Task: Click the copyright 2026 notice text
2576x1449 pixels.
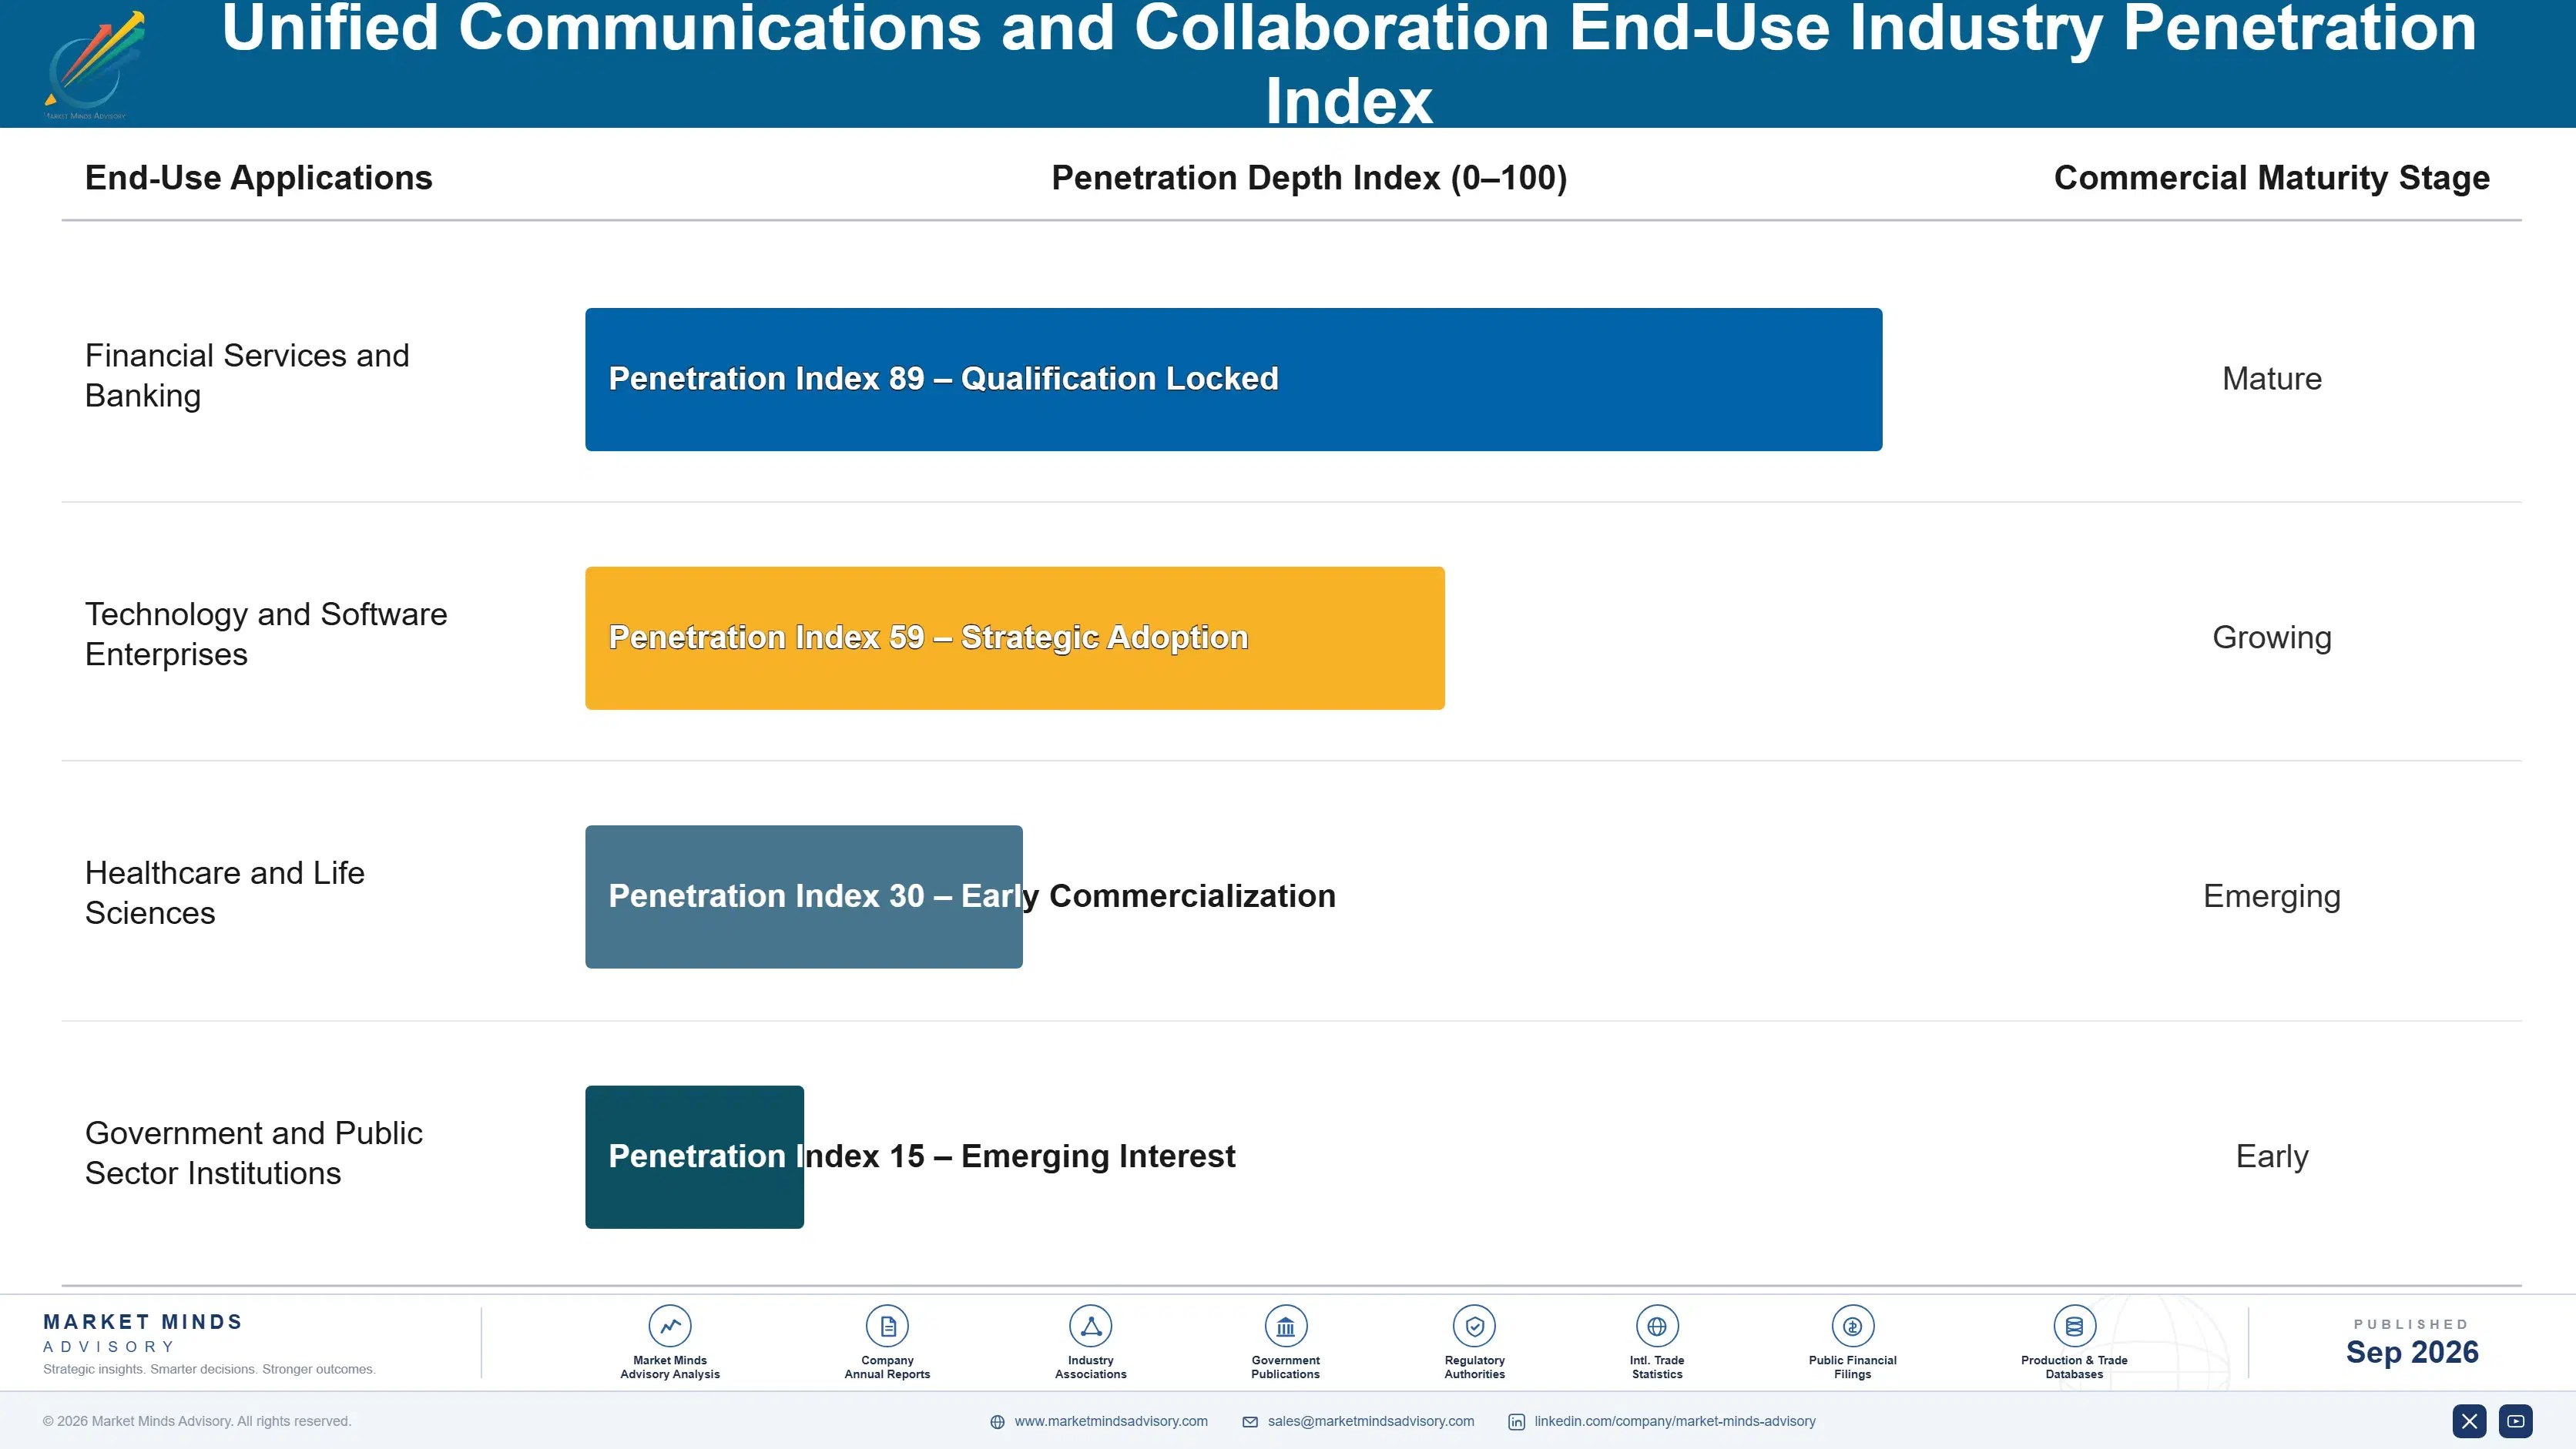Action: [x=197, y=1421]
